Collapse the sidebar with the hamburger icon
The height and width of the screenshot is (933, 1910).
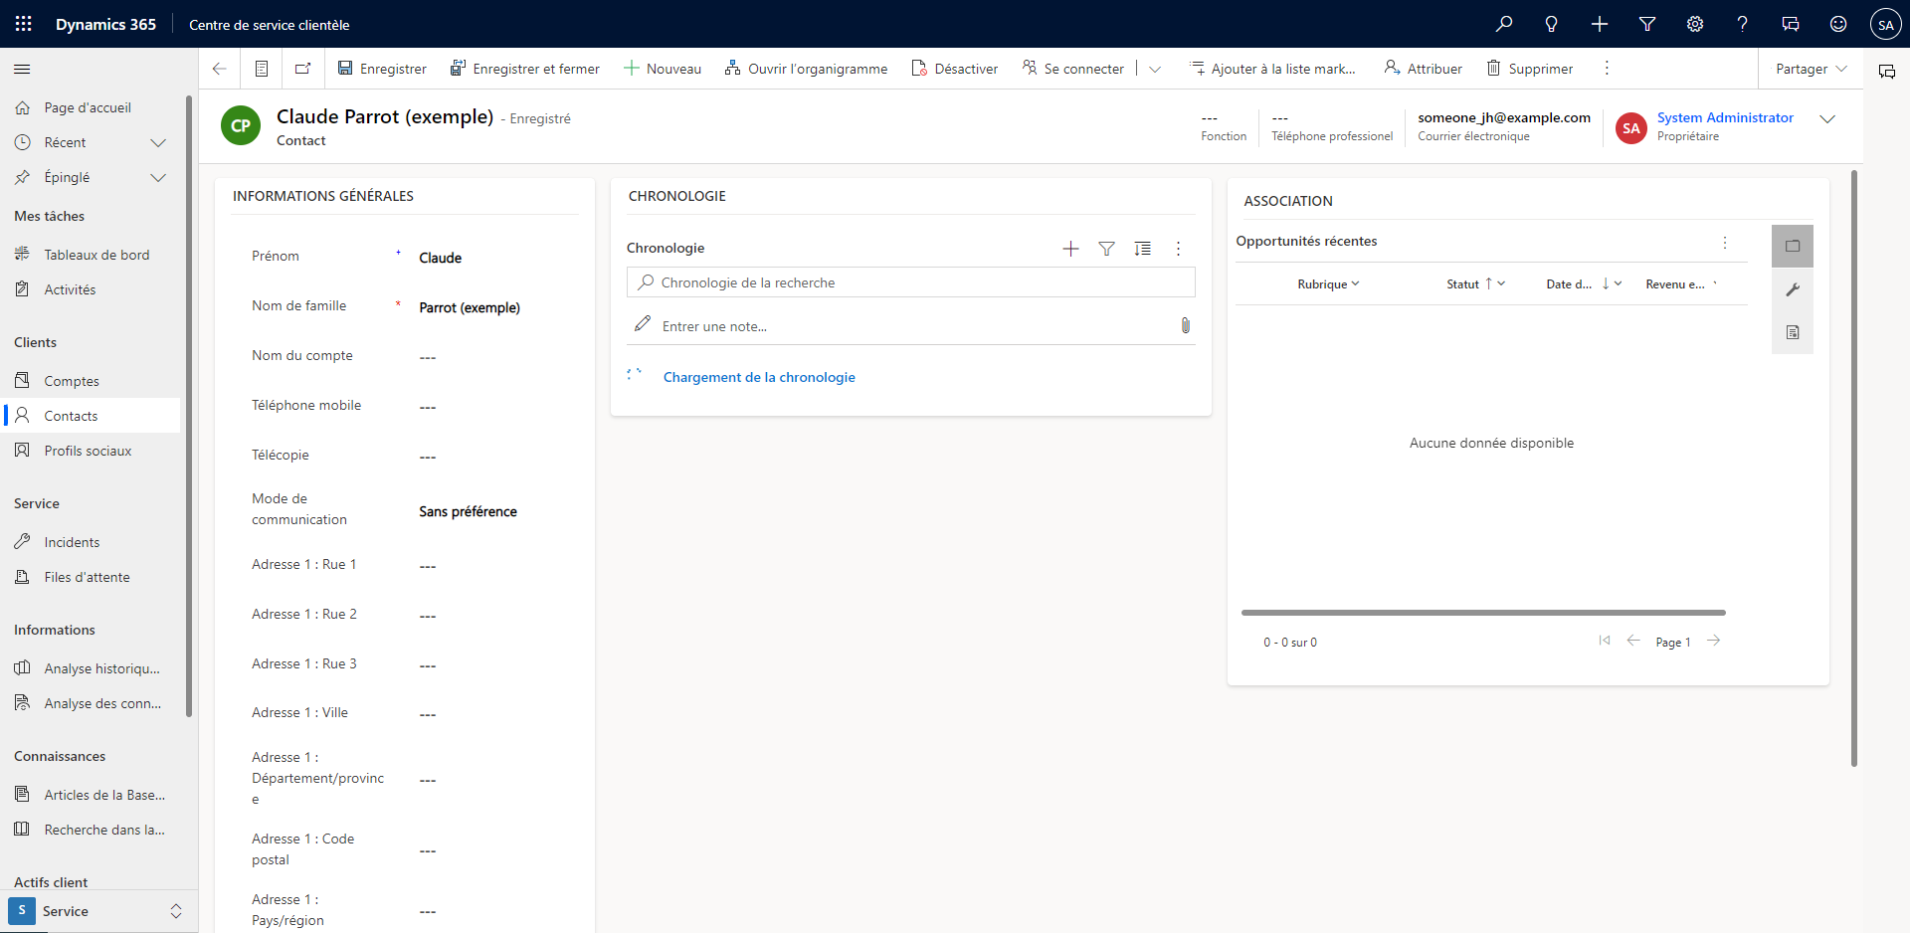tap(21, 69)
